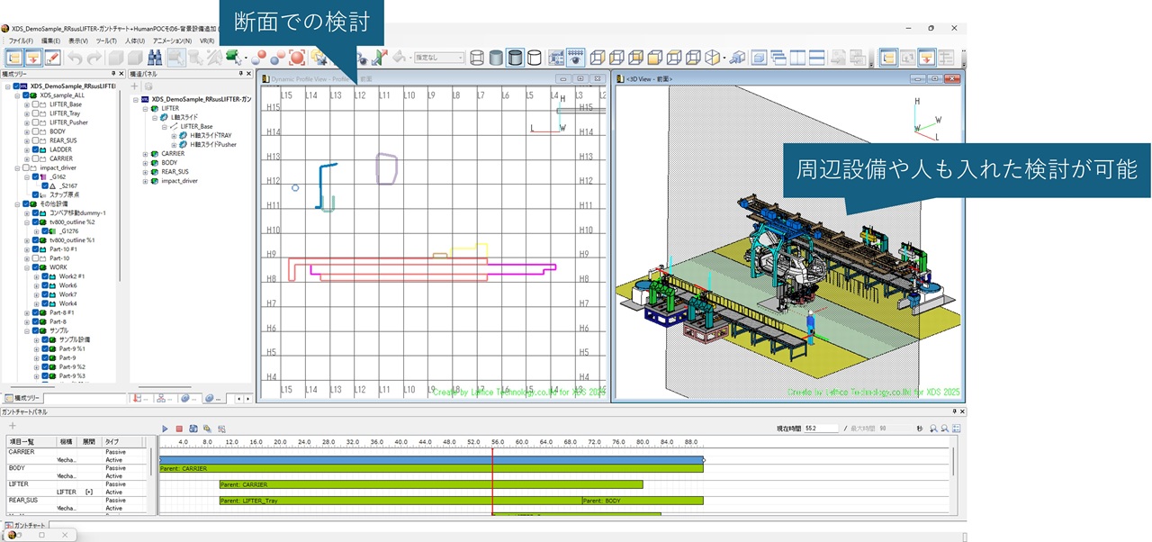Click the redo arrow icon in toolbar
This screenshot has height=542, width=1152.
coord(94,58)
